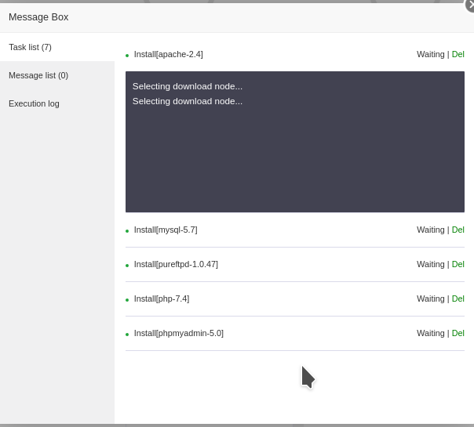The image size is (474, 427).
Task: Select the Install[pureftpd-1.0.47] task row
Action: click(295, 264)
